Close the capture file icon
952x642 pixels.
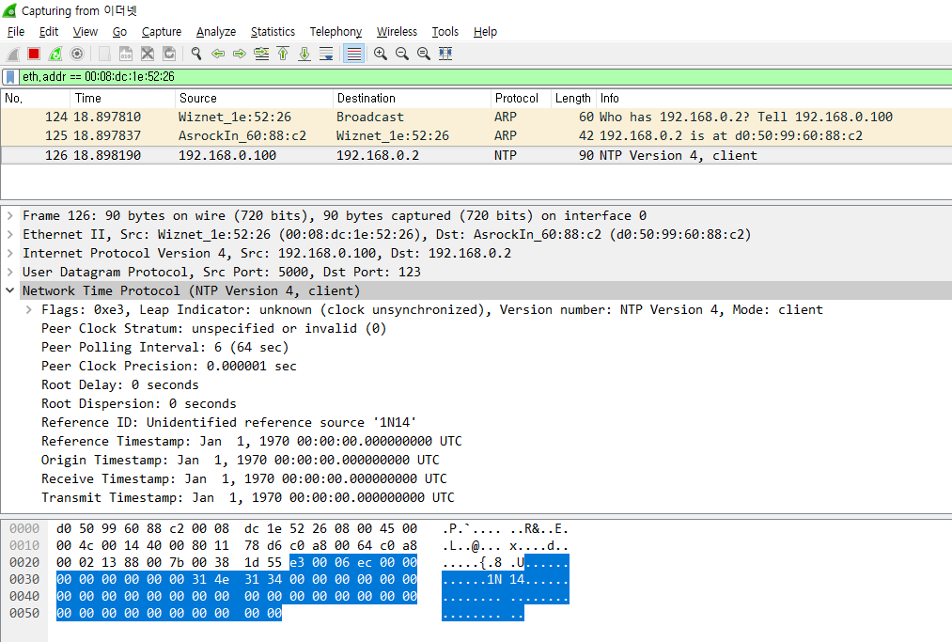(148, 55)
